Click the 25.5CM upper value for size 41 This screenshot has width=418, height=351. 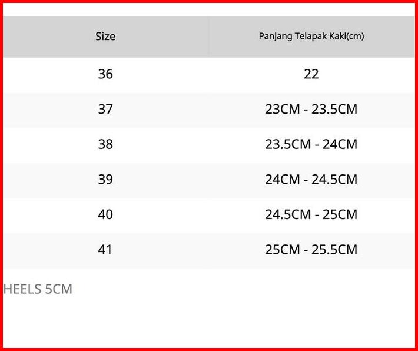coord(334,250)
